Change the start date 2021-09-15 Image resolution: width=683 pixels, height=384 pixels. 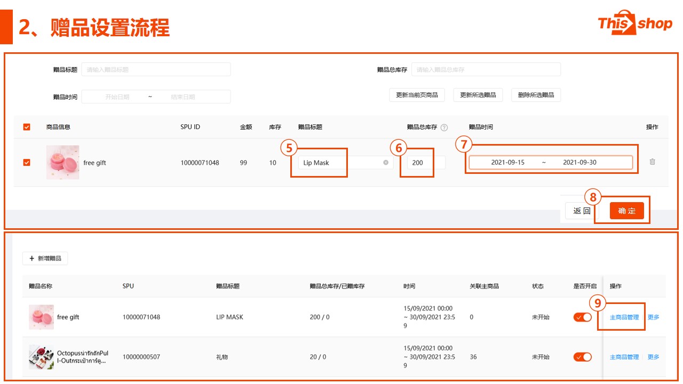coord(507,162)
